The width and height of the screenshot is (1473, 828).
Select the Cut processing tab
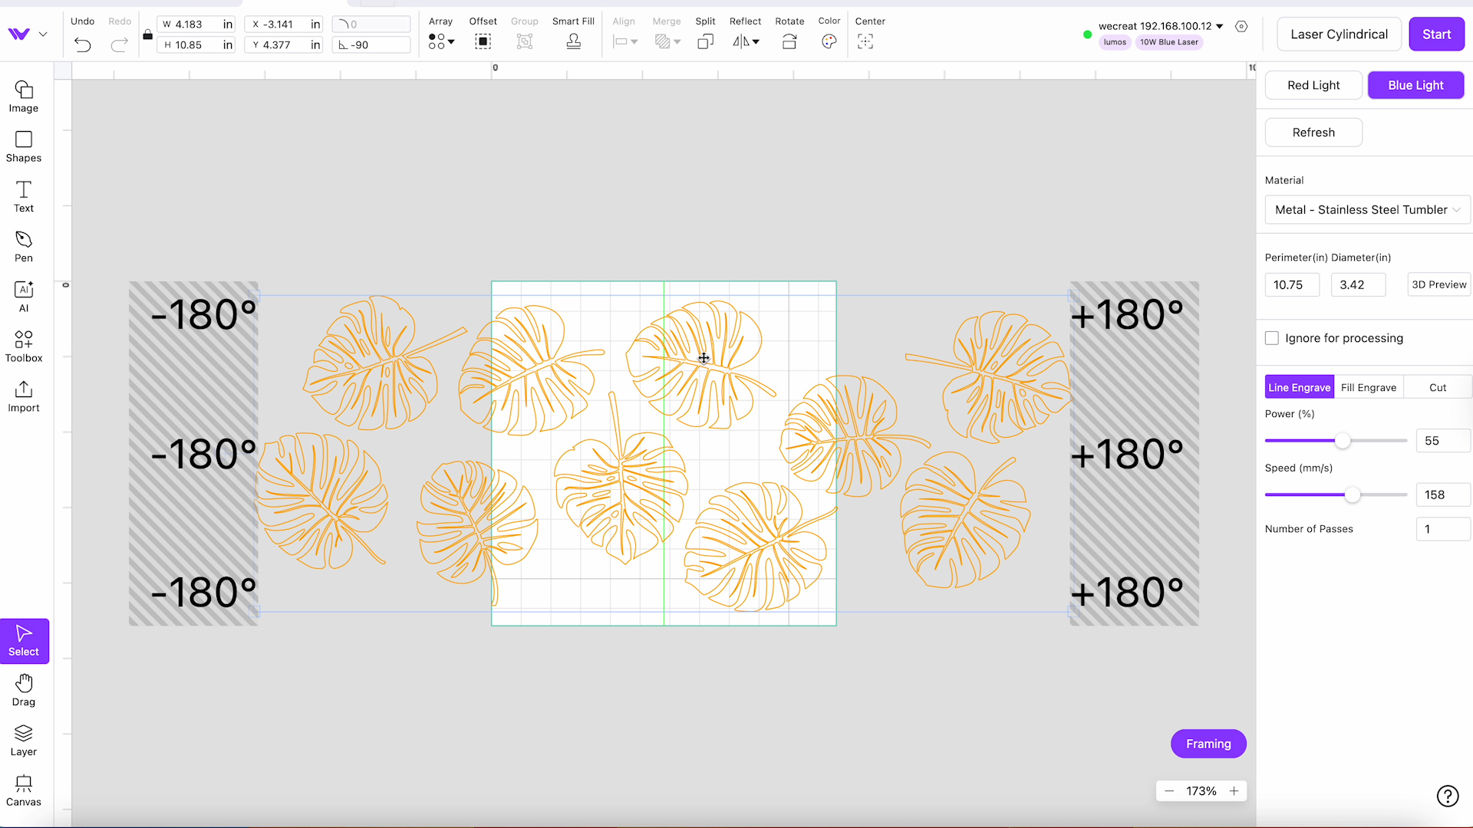click(x=1435, y=387)
